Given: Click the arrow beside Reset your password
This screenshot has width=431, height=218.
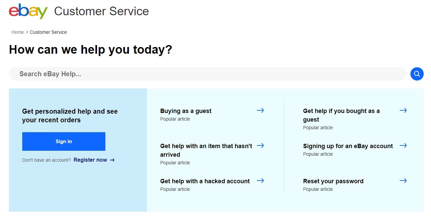Looking at the screenshot, I should [403, 181].
